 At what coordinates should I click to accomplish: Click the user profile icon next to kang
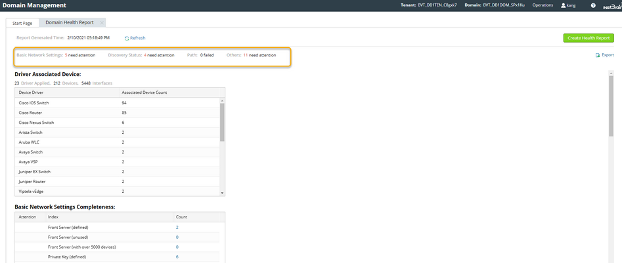(564, 5)
